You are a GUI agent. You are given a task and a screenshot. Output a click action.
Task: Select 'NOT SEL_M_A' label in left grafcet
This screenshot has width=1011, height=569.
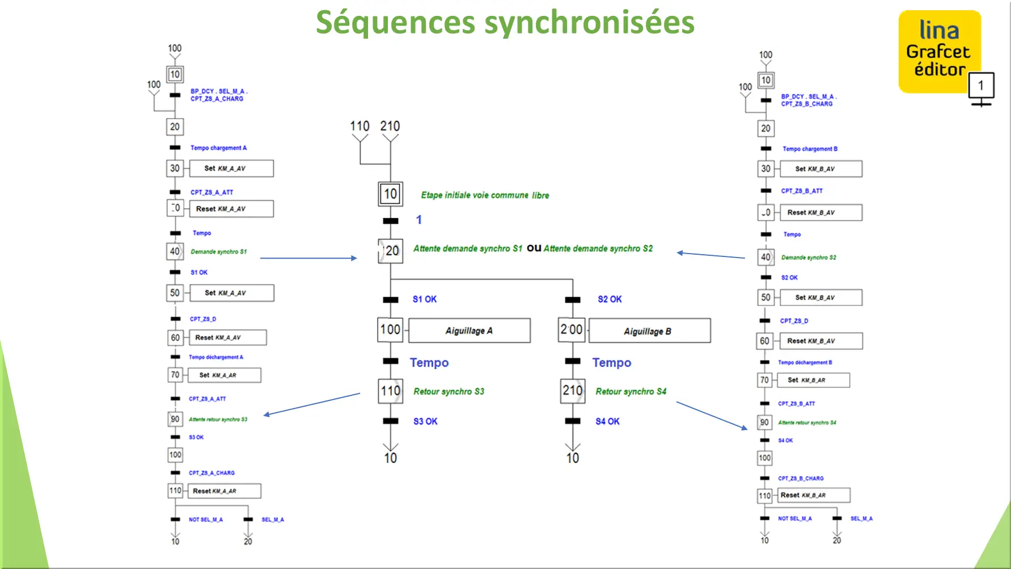click(x=206, y=520)
